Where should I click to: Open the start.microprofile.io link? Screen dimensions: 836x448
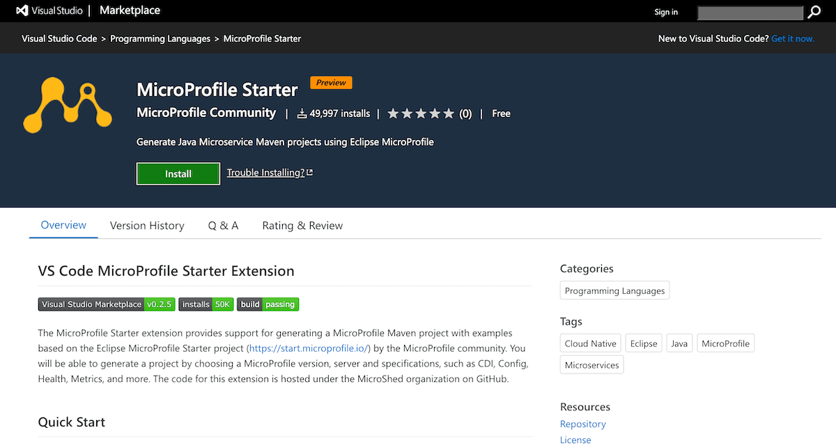309,348
